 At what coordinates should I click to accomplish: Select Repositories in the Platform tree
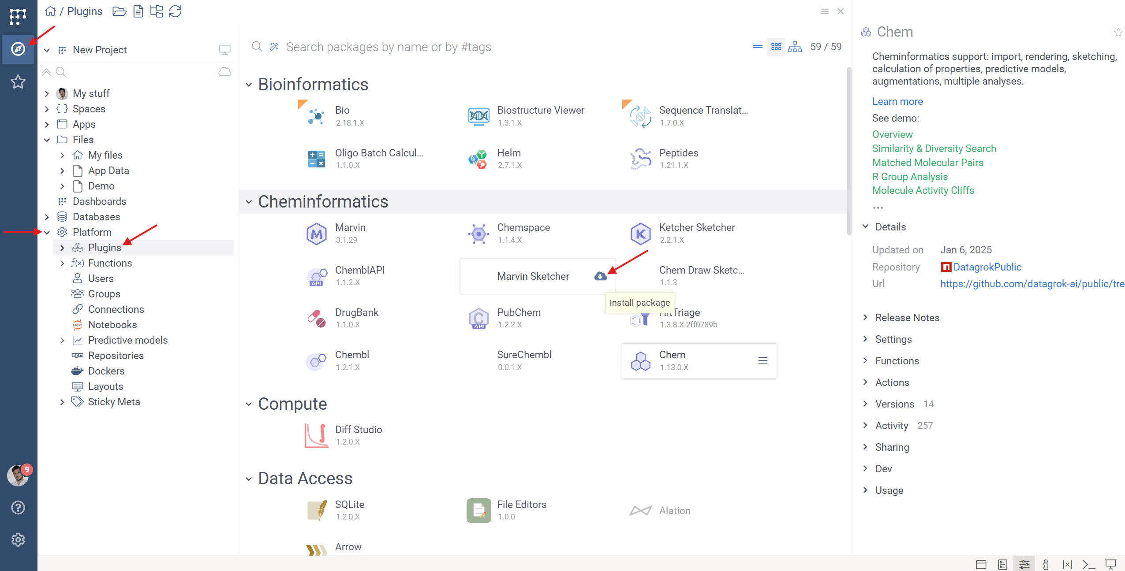[x=116, y=356]
